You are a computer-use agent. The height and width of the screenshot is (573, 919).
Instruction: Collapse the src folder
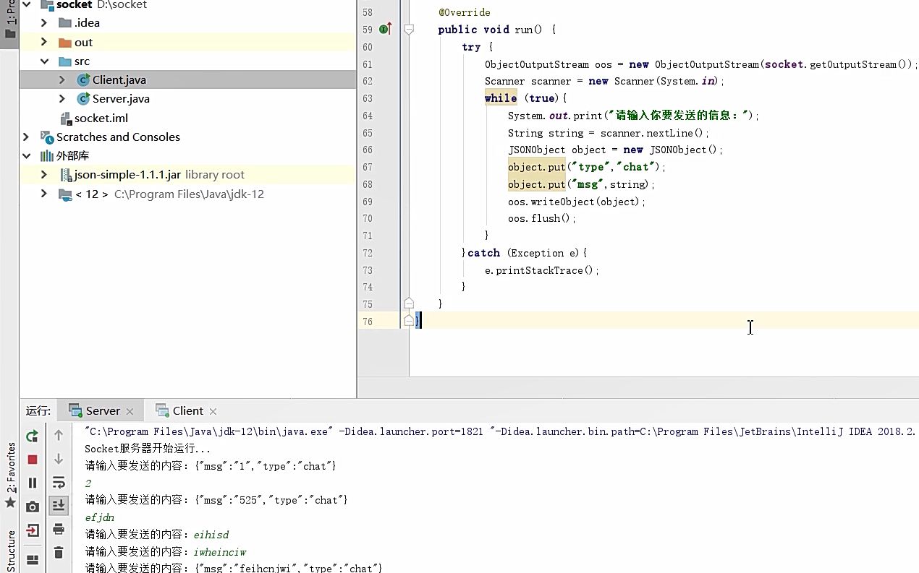click(x=43, y=61)
